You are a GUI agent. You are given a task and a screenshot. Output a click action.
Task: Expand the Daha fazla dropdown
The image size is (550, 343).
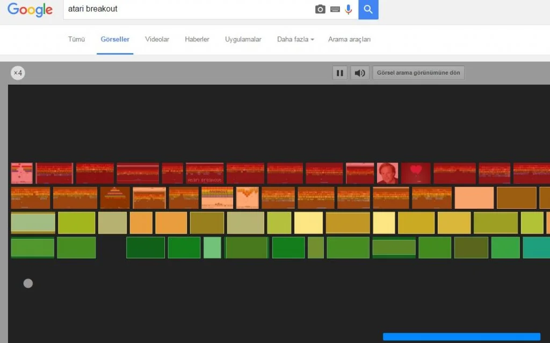point(295,39)
